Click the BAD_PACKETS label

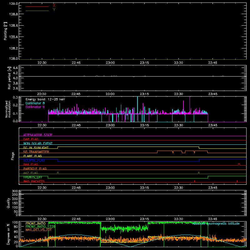(34, 181)
